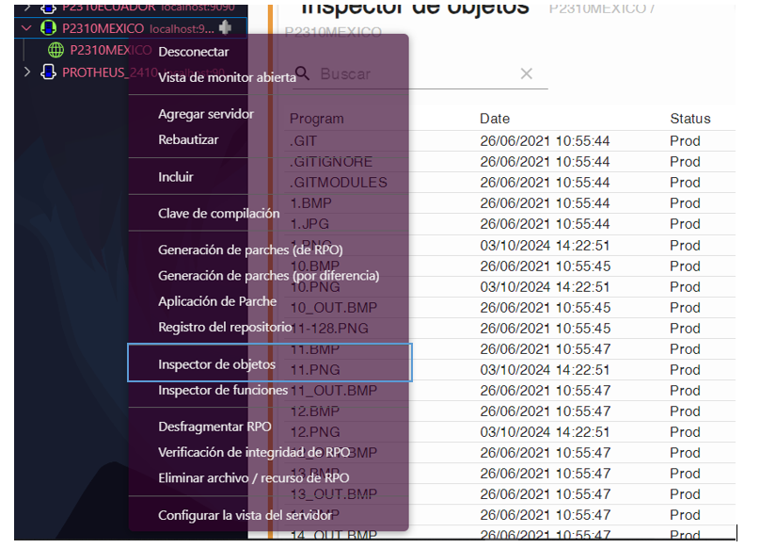760x548 pixels.
Task: Select the globe environment icon of P2310MEXICO
Action: [x=56, y=51]
